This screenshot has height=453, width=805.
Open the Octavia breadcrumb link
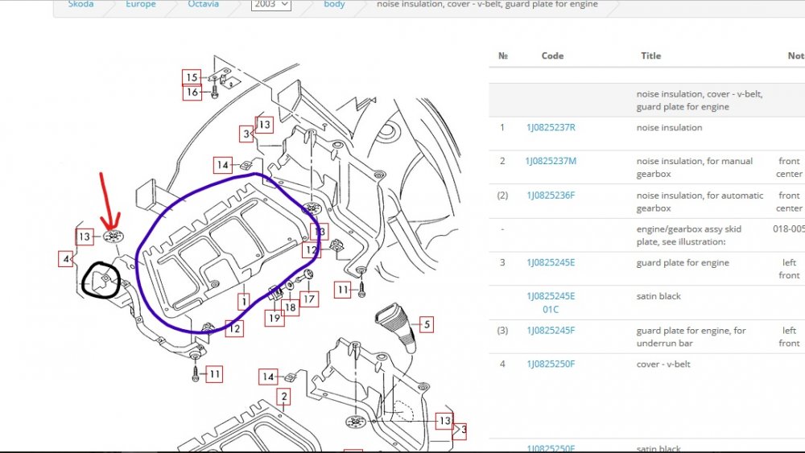[203, 3]
